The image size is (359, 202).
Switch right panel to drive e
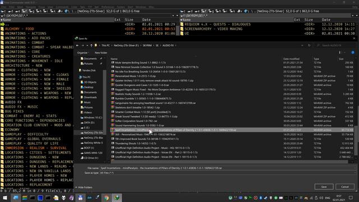coord(197,11)
